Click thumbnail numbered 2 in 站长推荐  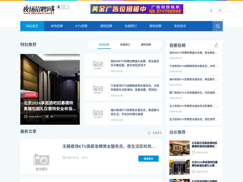click(x=180, y=167)
